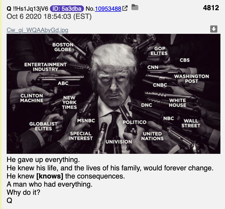
Task: Open post number link 10953488
Action: [x=108, y=9]
